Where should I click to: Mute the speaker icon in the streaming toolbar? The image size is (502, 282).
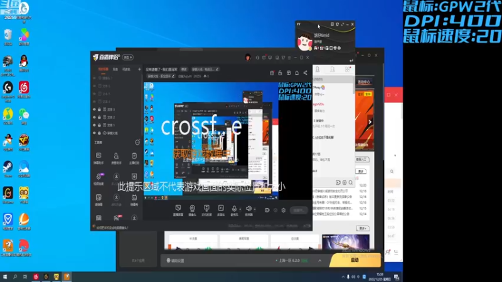point(248,209)
